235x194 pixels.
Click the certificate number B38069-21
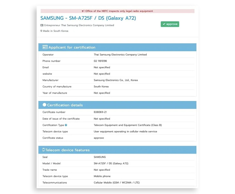coord(100,112)
